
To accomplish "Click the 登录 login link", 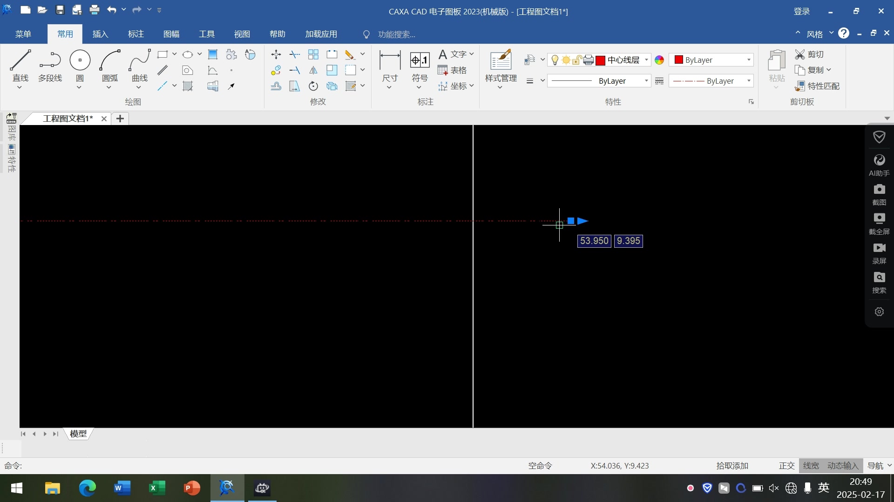I will (x=802, y=11).
